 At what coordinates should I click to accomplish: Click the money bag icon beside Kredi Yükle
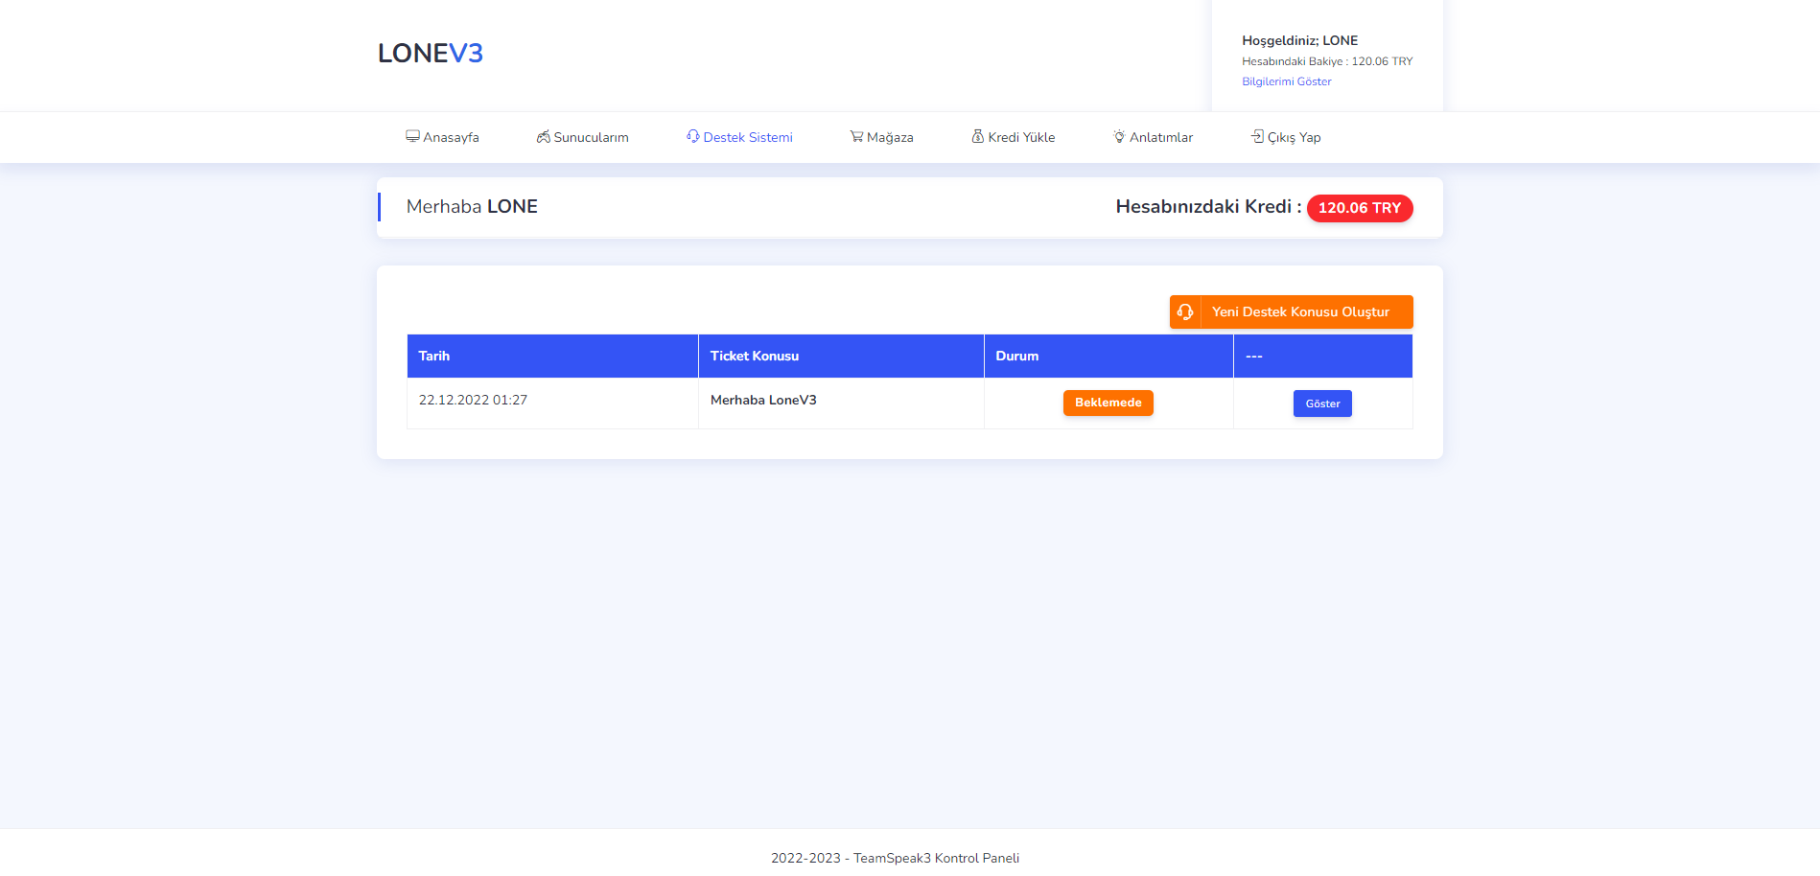(978, 136)
